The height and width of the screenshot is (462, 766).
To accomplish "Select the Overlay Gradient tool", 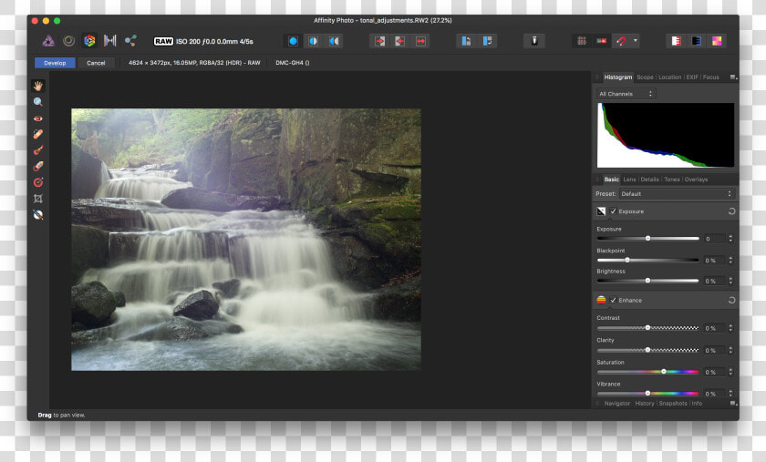I will pyautogui.click(x=38, y=182).
